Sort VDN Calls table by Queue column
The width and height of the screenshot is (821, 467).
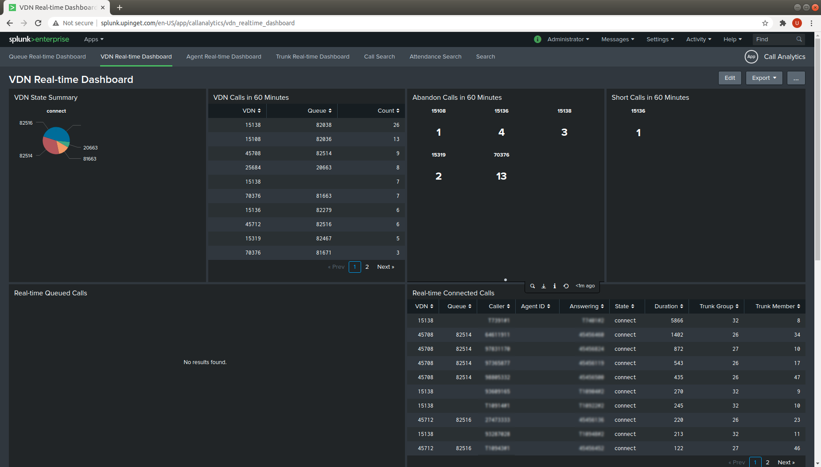[319, 111]
